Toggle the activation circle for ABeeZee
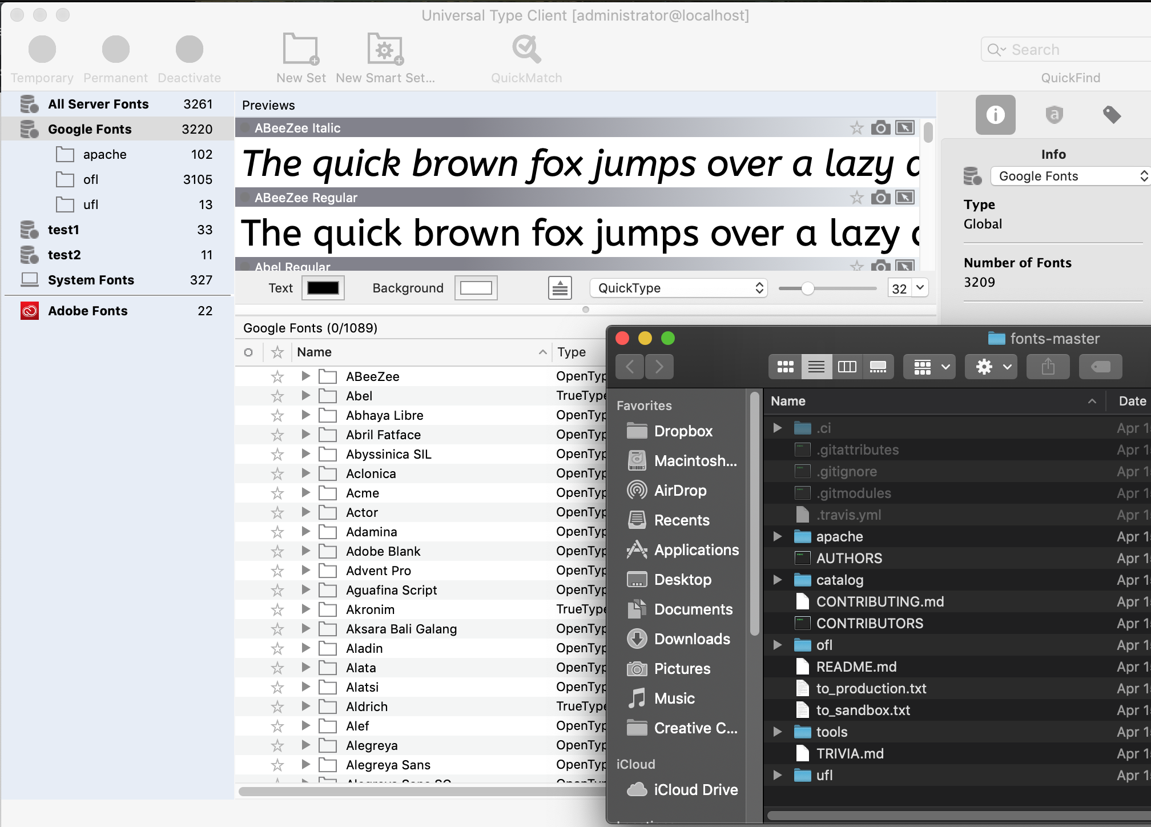The image size is (1151, 827). (x=250, y=376)
